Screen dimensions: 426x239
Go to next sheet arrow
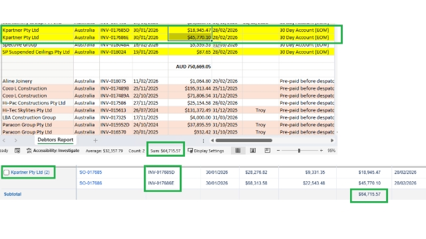[x=16, y=140]
